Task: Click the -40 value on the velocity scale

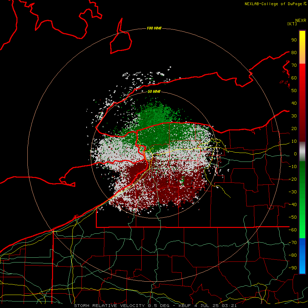Action: coord(293,205)
